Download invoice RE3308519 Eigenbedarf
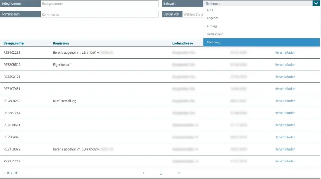Screen dimensions: 321x179 pyautogui.click(x=285, y=65)
